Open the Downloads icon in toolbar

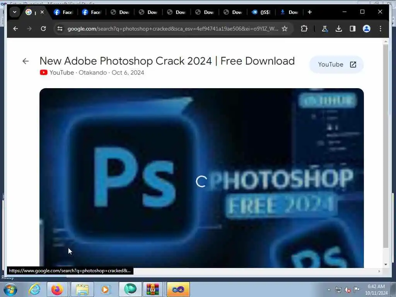(x=339, y=29)
